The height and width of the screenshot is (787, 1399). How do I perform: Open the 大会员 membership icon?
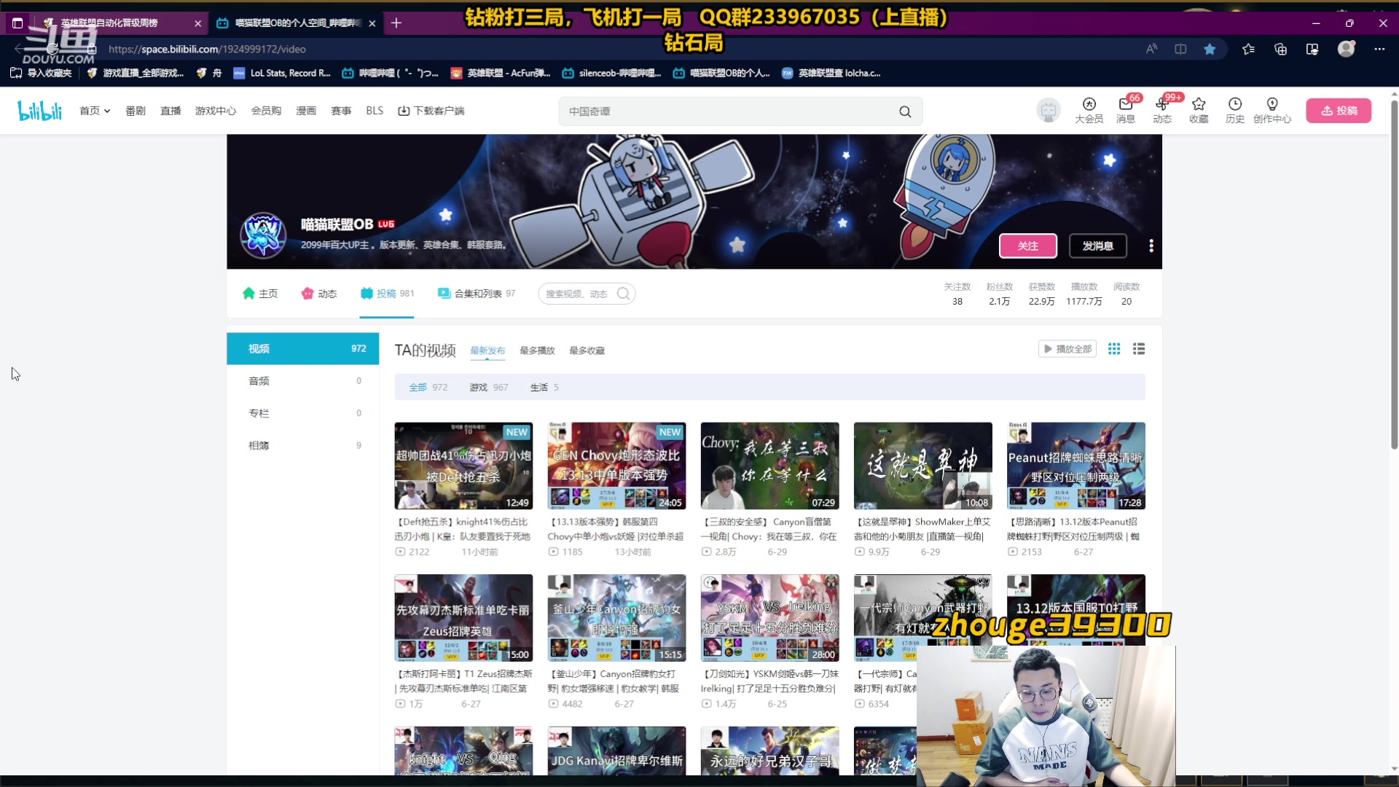tap(1089, 110)
